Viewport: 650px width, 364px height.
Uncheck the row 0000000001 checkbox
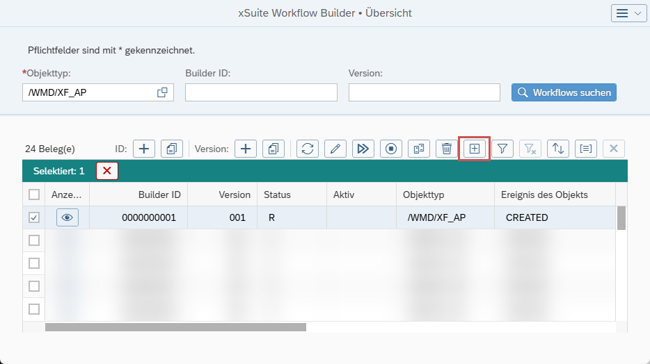tap(34, 217)
